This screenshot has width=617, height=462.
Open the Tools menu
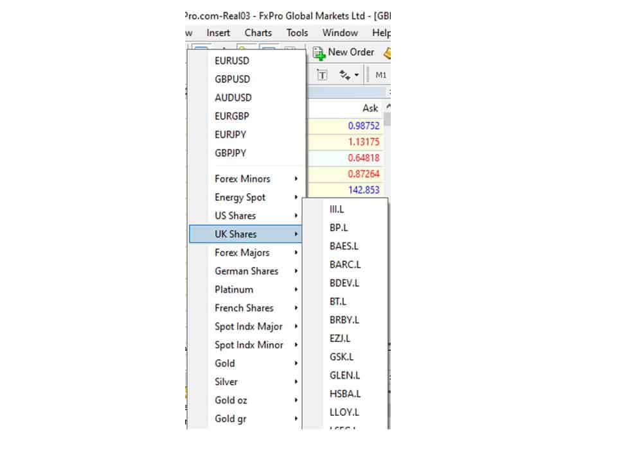point(297,33)
